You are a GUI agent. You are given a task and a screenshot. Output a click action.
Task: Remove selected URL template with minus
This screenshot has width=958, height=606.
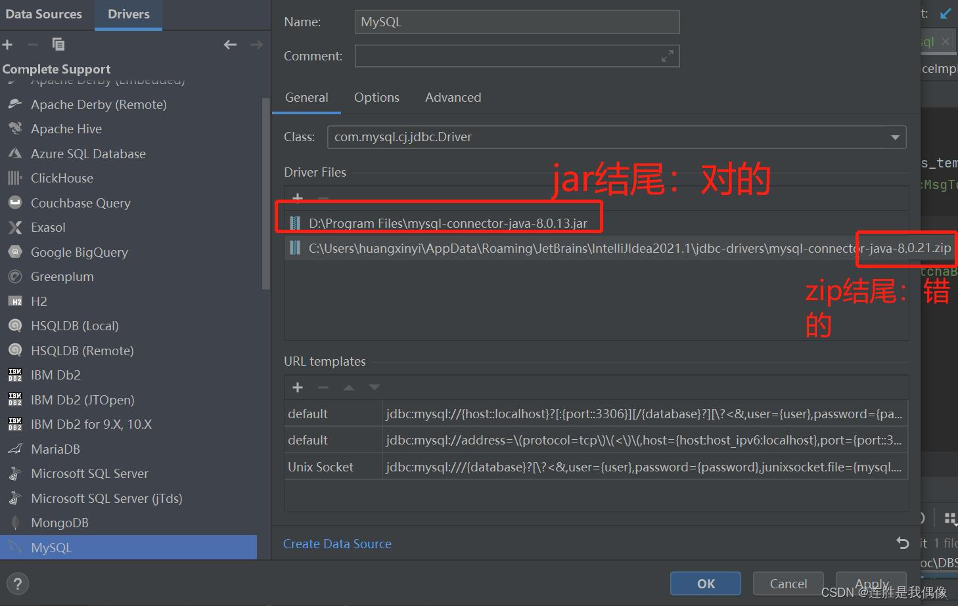point(323,387)
